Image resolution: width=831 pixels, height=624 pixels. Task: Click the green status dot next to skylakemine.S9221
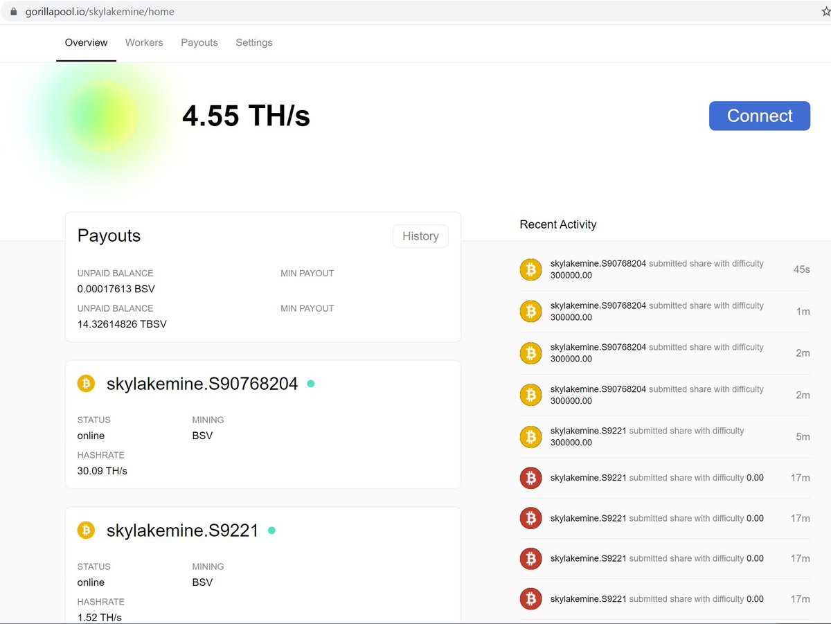tap(271, 531)
